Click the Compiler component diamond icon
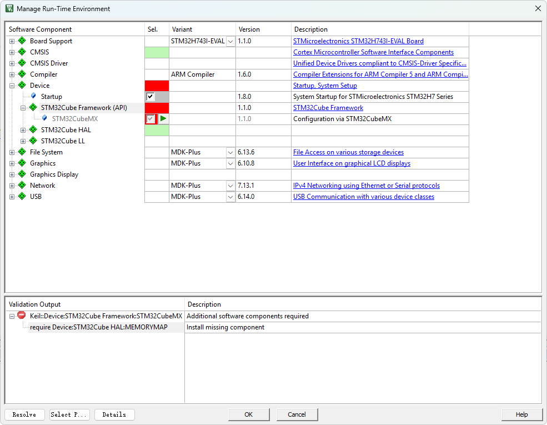 (22, 74)
